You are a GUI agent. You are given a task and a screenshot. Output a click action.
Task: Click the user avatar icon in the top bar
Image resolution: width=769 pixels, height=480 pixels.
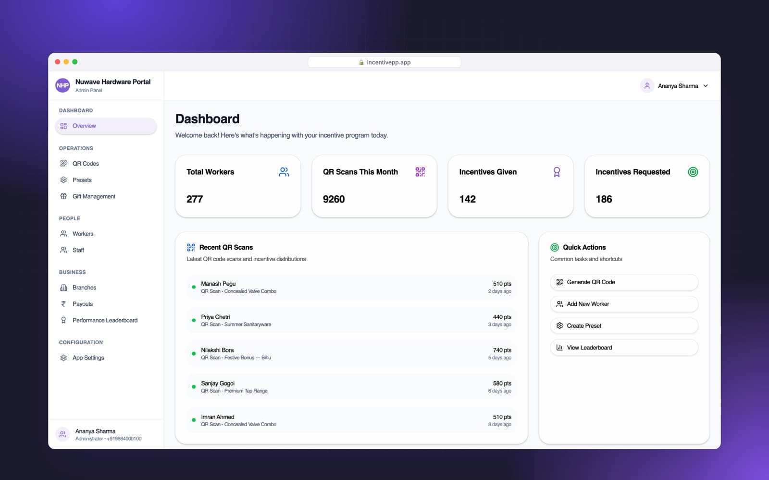pos(647,86)
